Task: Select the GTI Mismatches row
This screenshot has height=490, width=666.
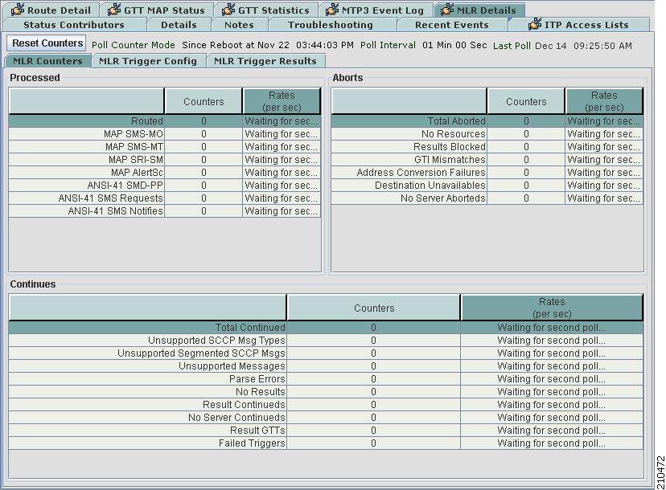Action: pyautogui.click(x=487, y=160)
